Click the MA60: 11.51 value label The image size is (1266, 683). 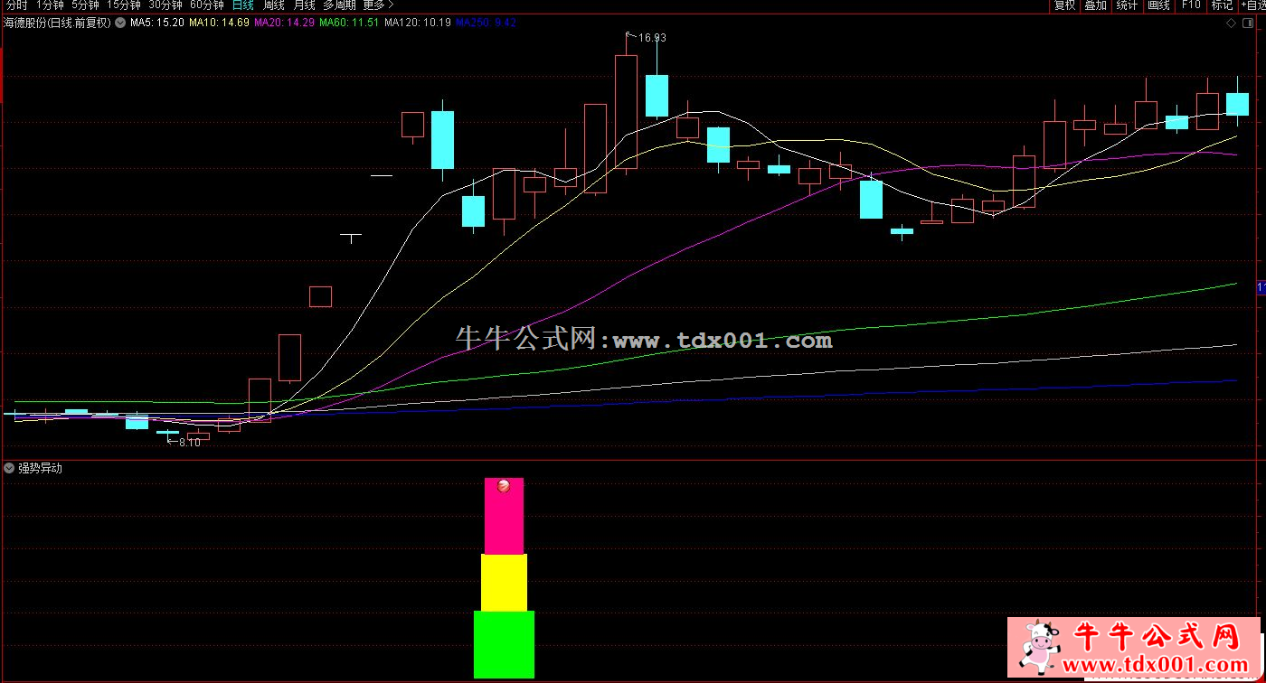(x=349, y=23)
